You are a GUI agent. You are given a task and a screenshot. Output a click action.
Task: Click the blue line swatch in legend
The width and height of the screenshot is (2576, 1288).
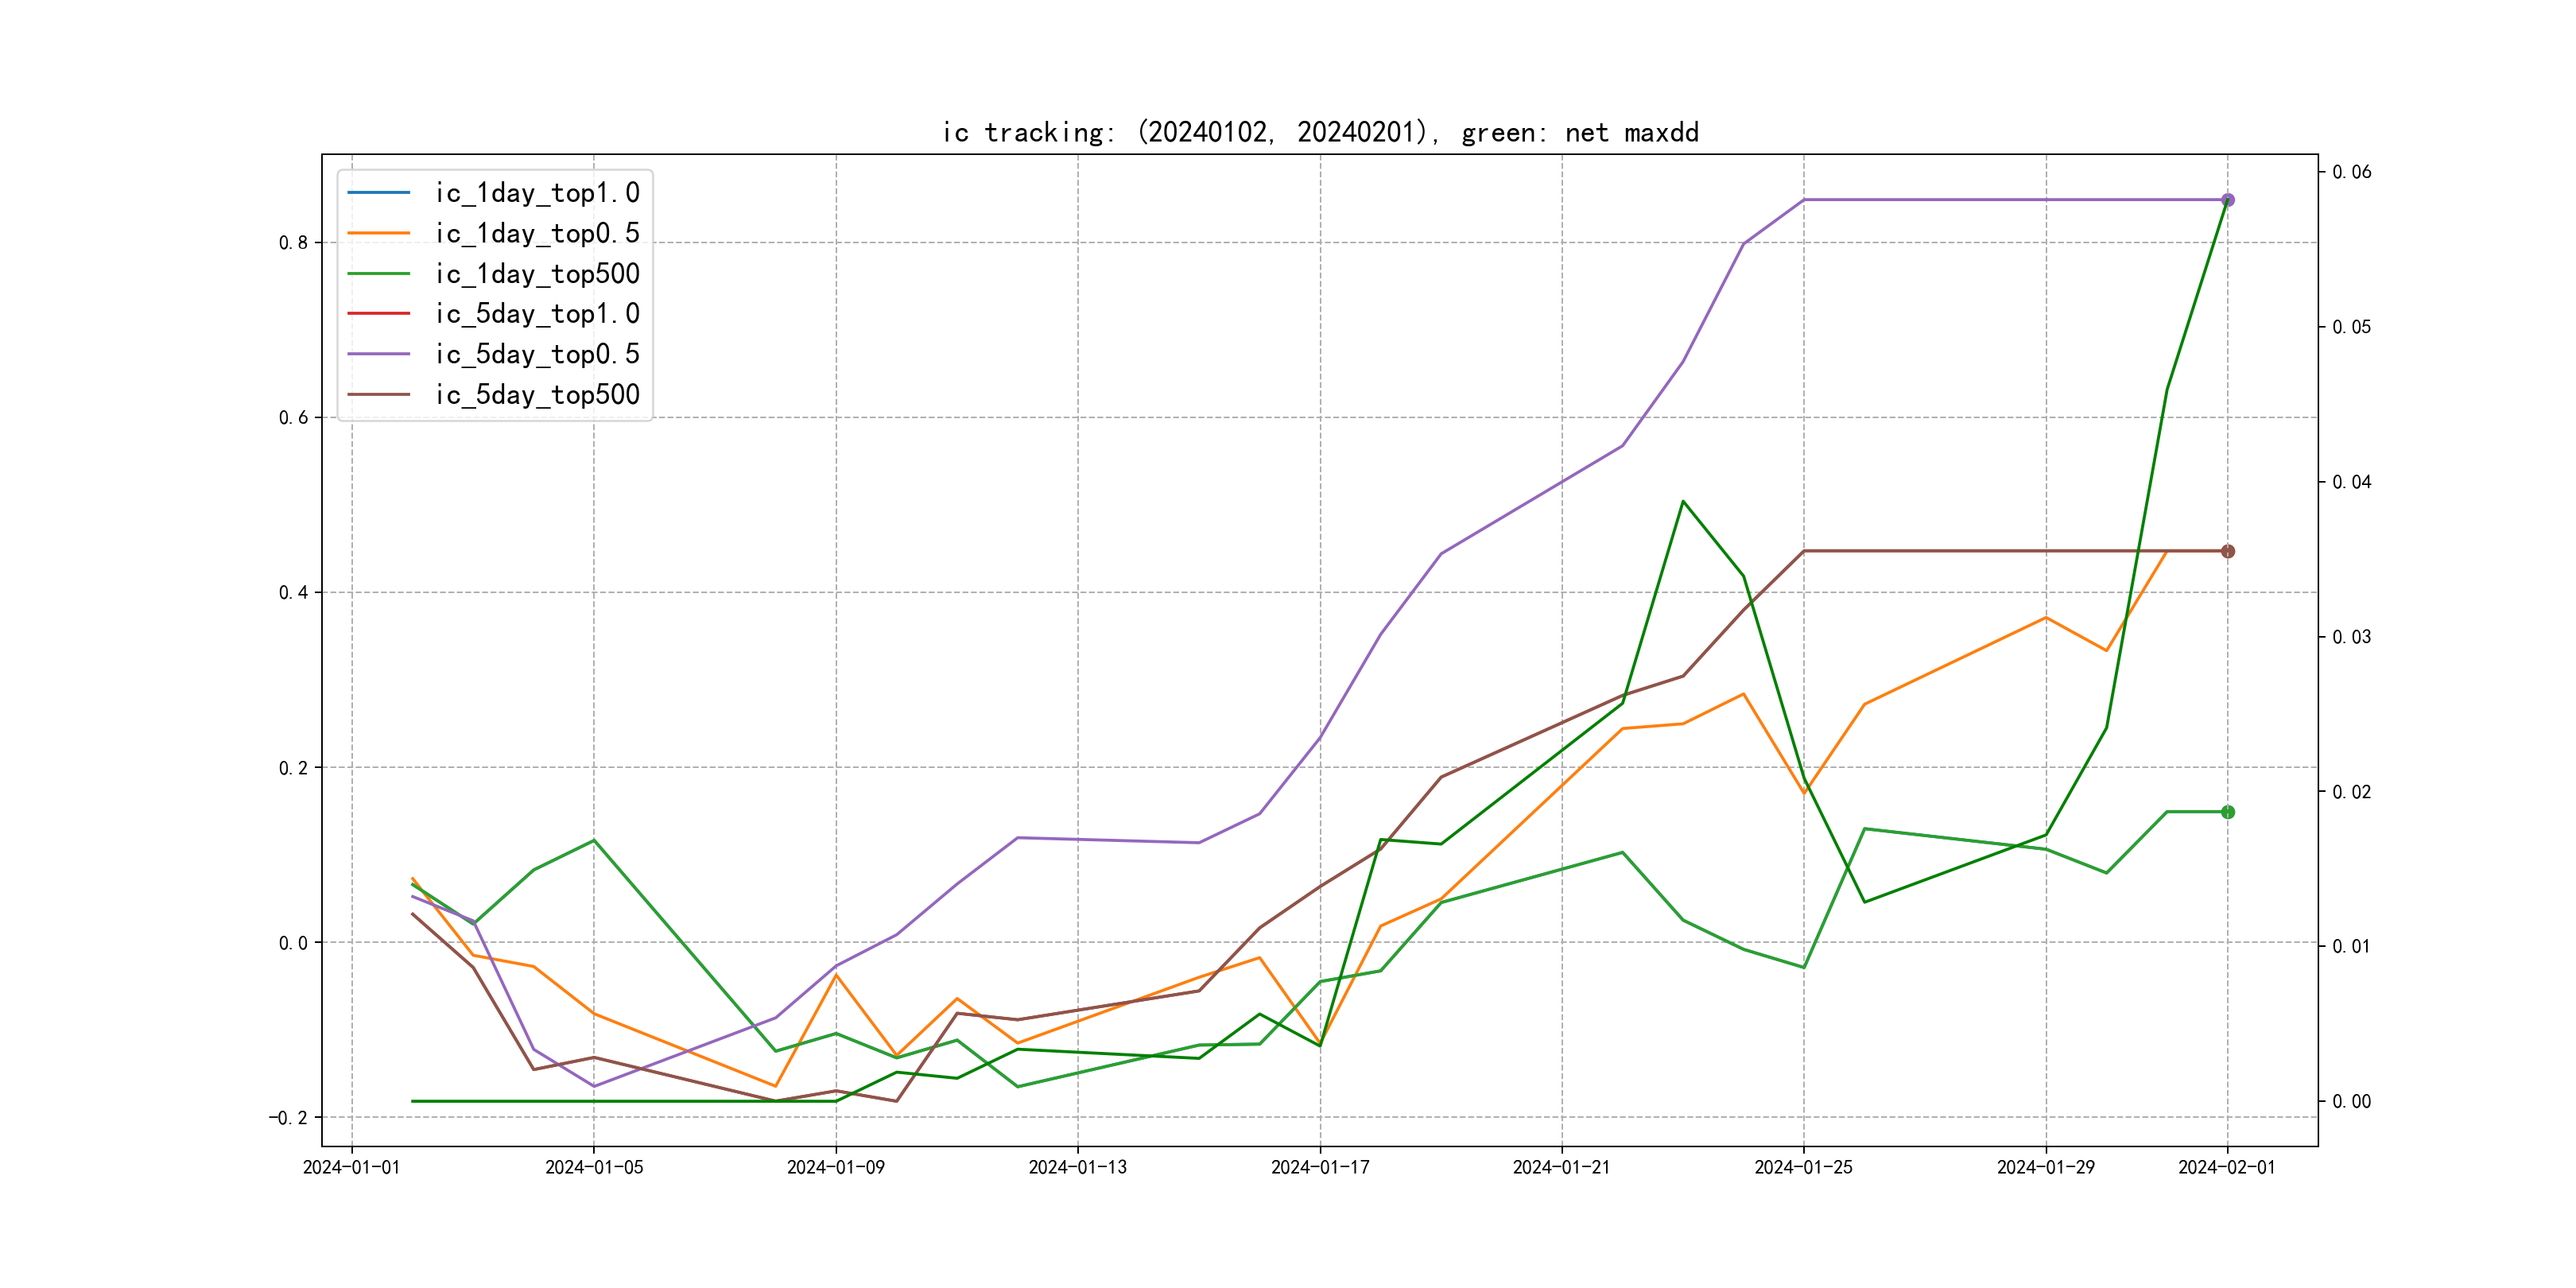tap(379, 192)
